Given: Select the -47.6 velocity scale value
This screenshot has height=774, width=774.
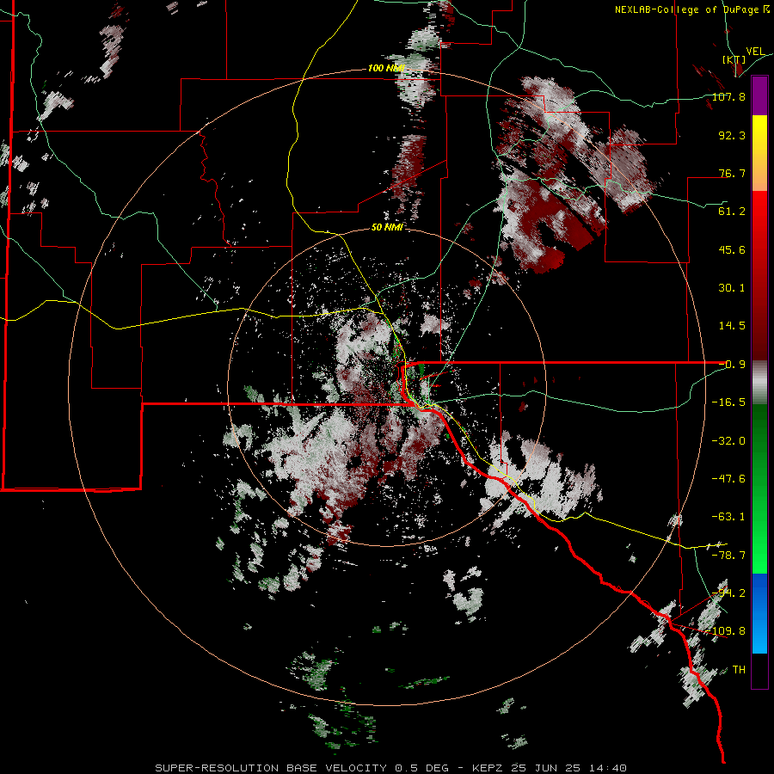Looking at the screenshot, I should [x=728, y=479].
